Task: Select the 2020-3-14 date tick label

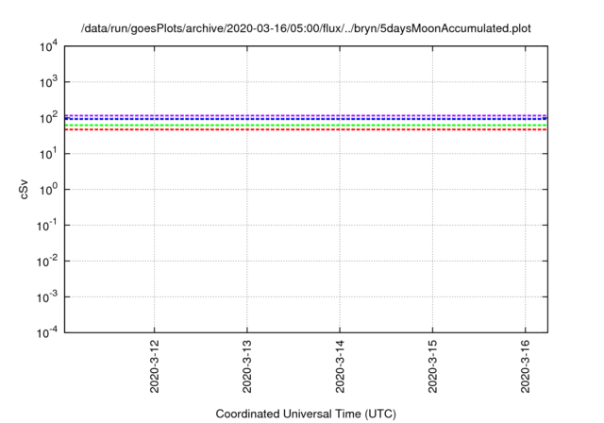Action: pos(340,367)
